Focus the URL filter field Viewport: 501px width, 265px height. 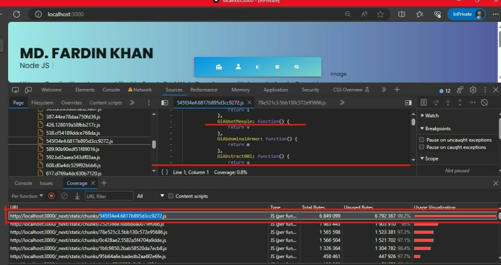coord(109,196)
